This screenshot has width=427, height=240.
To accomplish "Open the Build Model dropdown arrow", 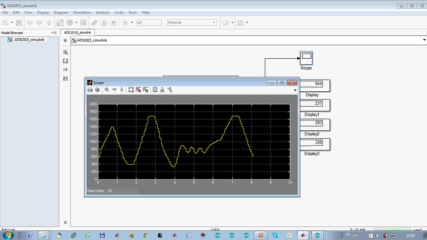I will point(247,23).
